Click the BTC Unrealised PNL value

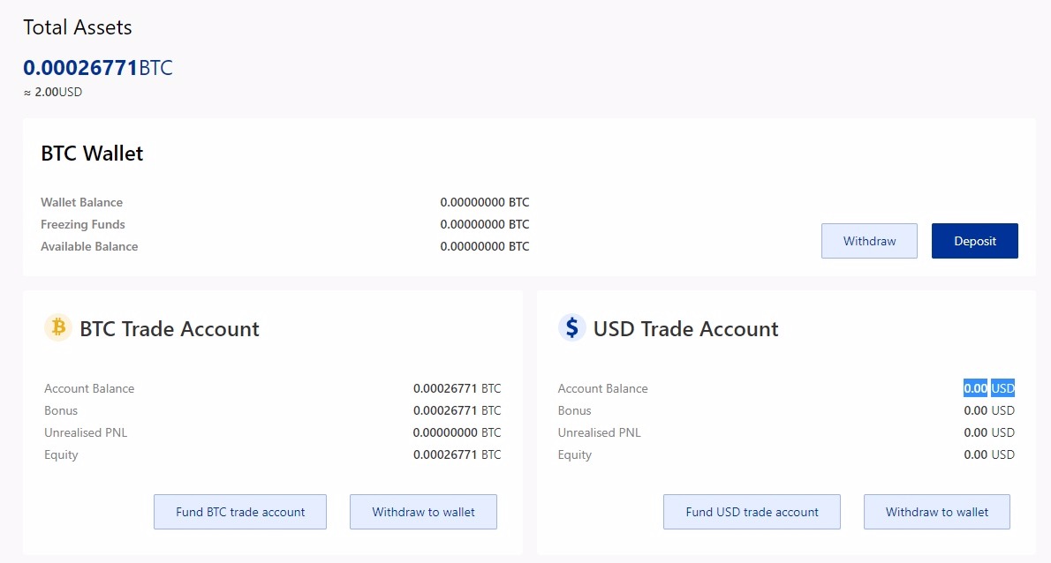coord(457,433)
